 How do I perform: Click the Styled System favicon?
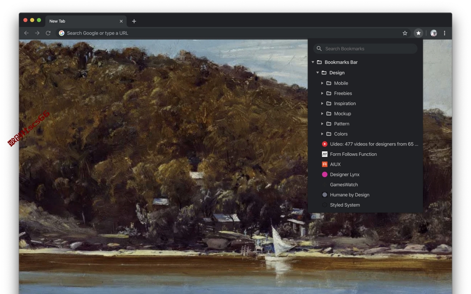(325, 205)
